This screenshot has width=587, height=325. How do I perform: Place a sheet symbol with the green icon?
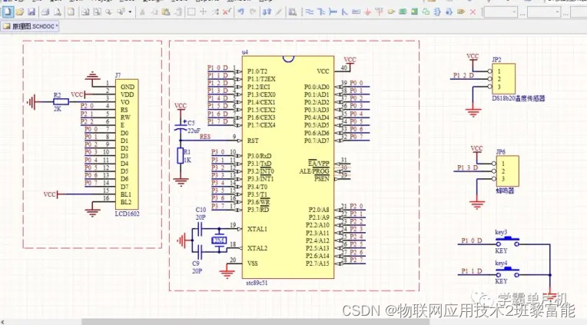tap(403, 12)
